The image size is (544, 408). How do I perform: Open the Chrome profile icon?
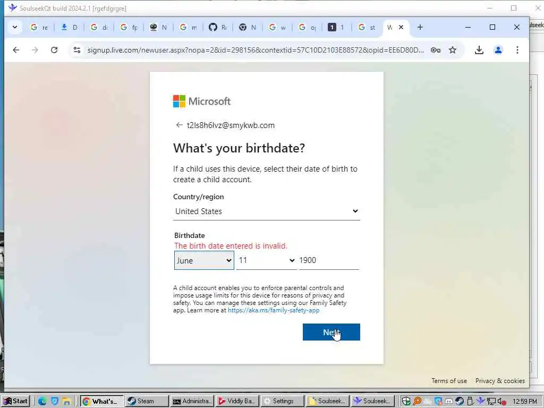498,50
